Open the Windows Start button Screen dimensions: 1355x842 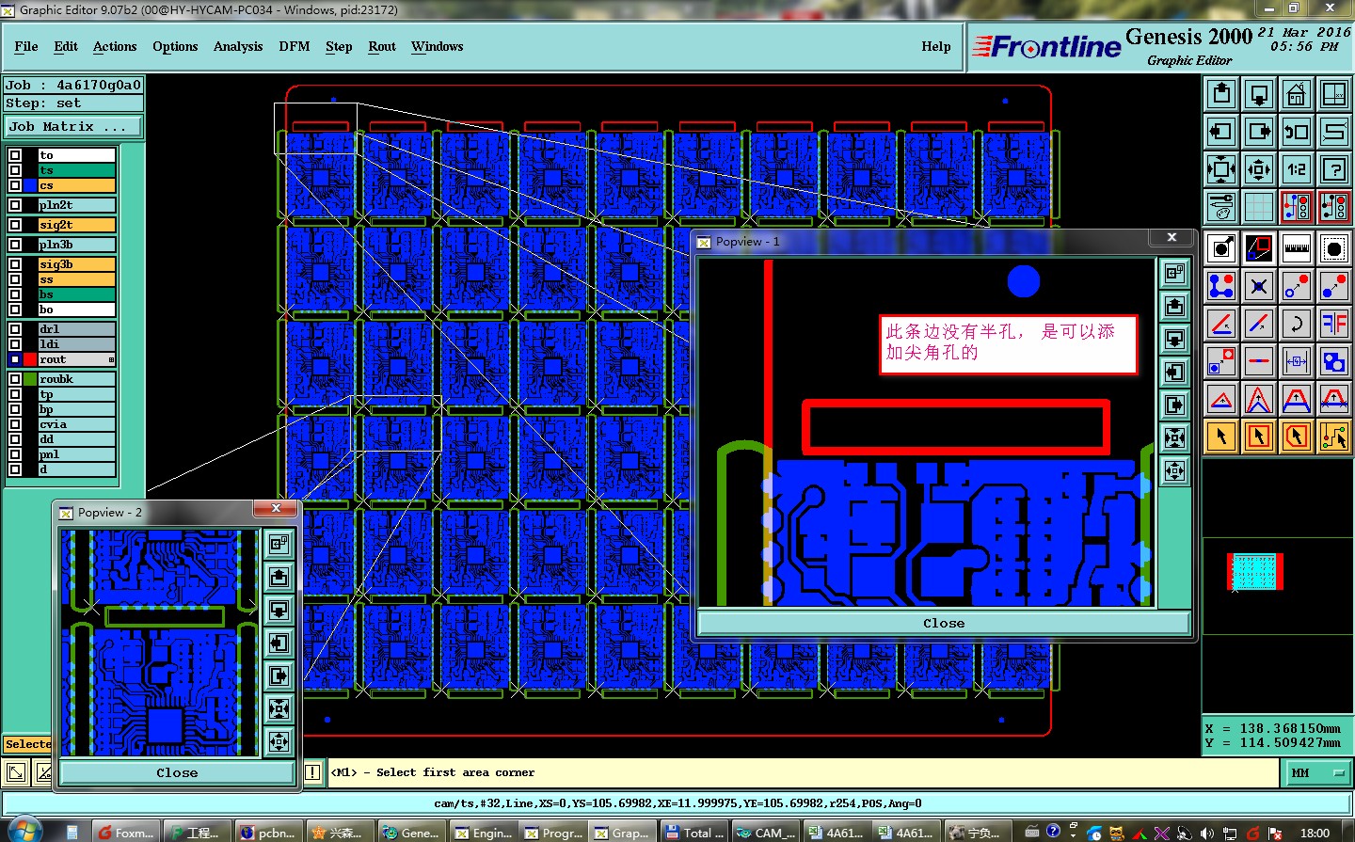point(23,832)
